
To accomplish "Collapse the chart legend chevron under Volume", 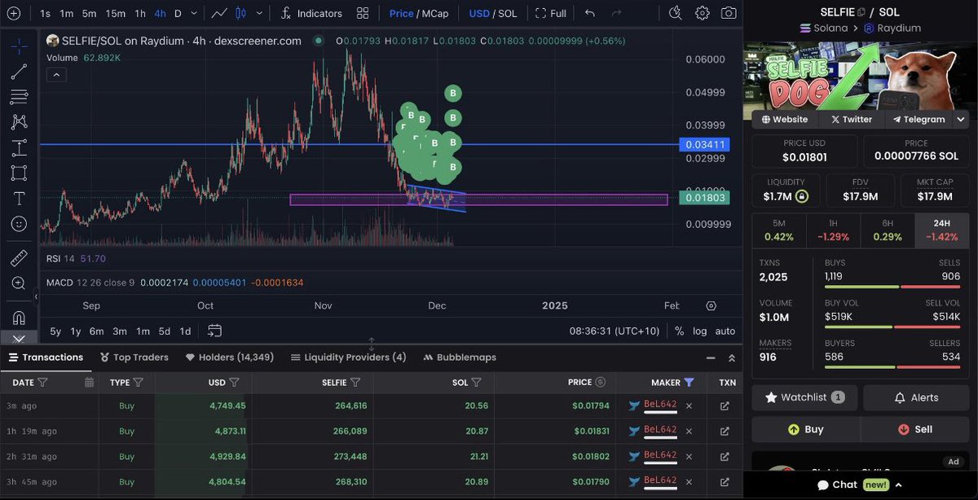I will click(x=56, y=74).
